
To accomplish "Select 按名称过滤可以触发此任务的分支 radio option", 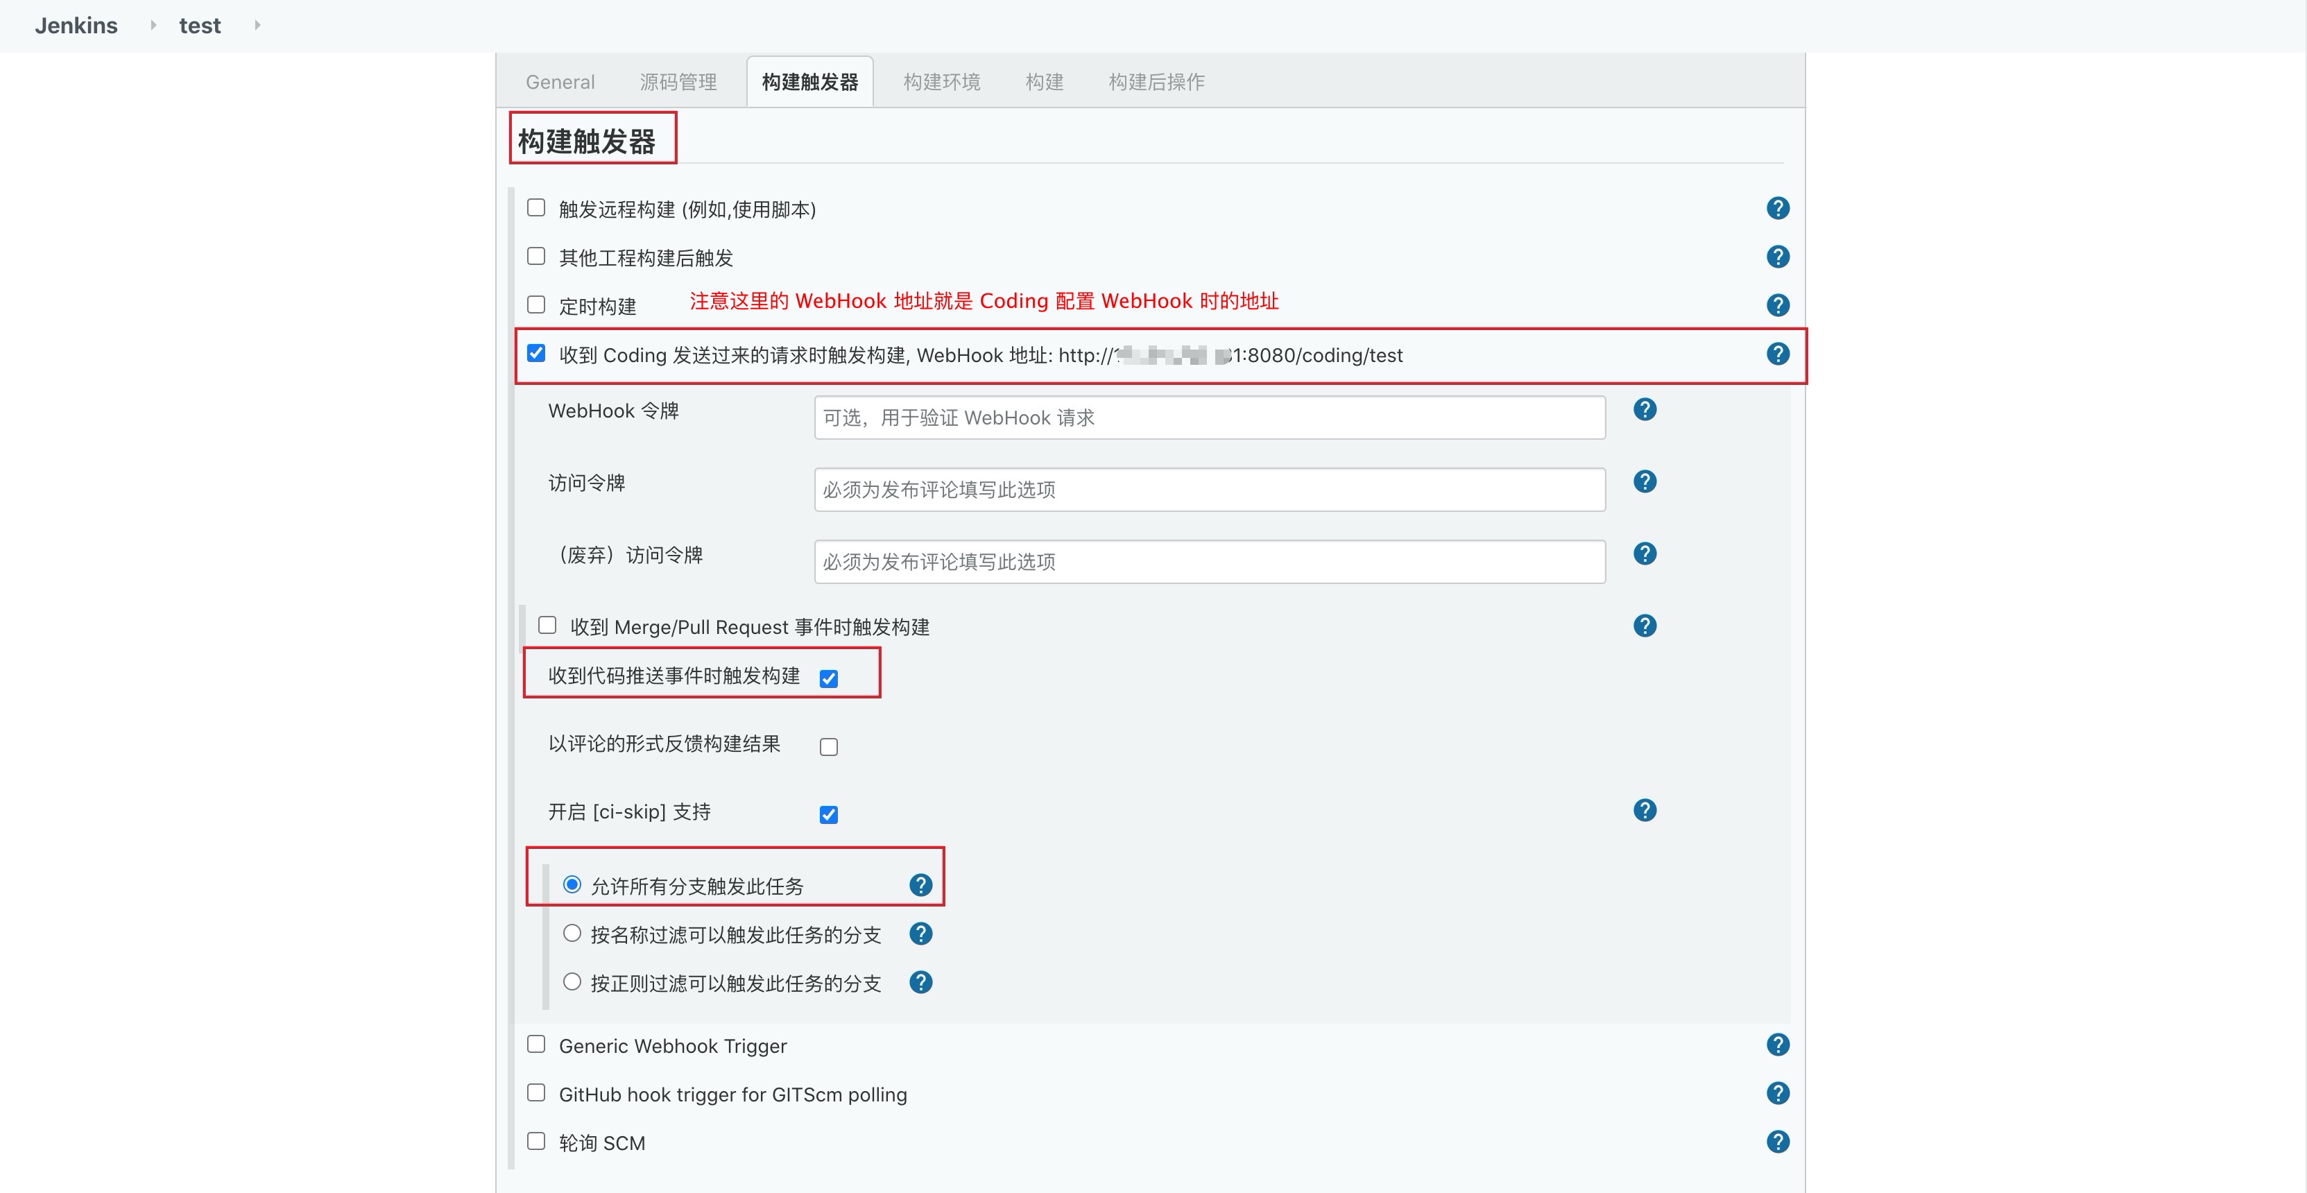I will pos(572,934).
